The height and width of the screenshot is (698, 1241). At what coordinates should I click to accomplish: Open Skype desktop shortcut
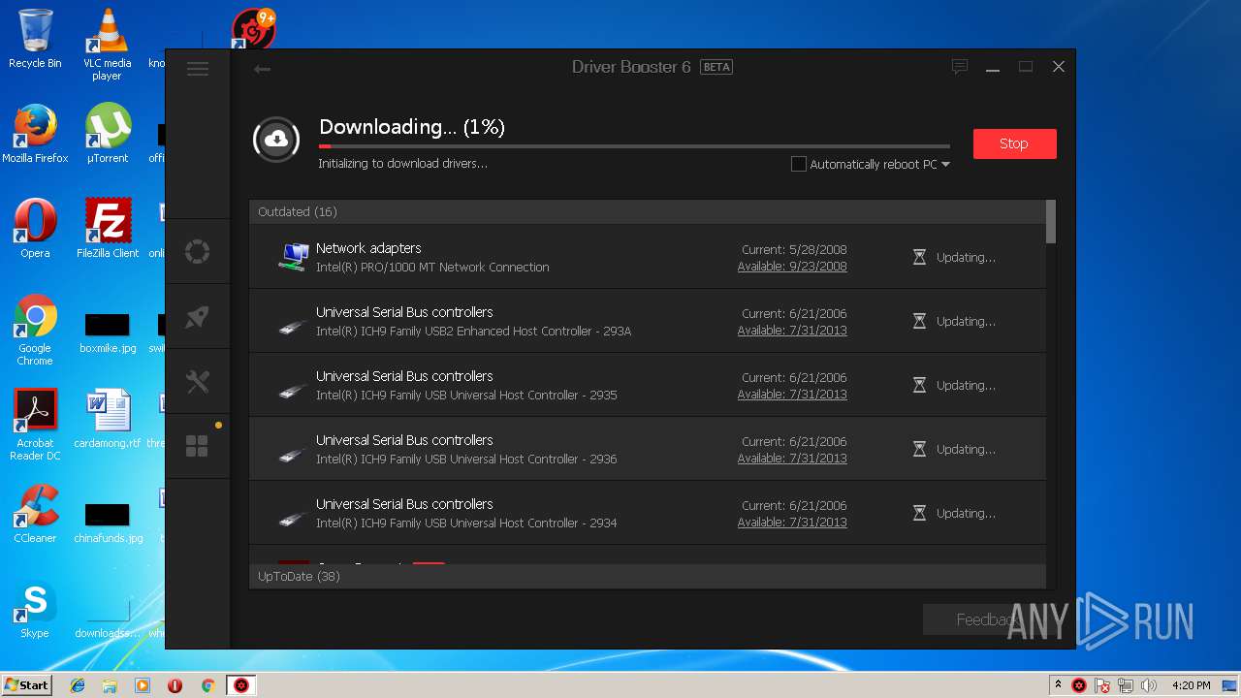click(x=35, y=609)
